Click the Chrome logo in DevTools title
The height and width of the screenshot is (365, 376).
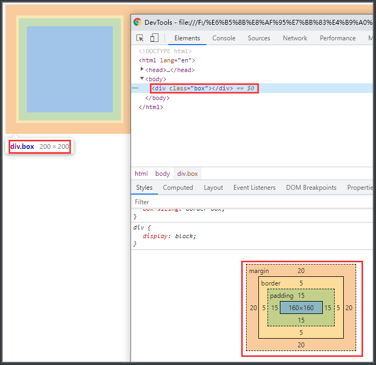(138, 22)
